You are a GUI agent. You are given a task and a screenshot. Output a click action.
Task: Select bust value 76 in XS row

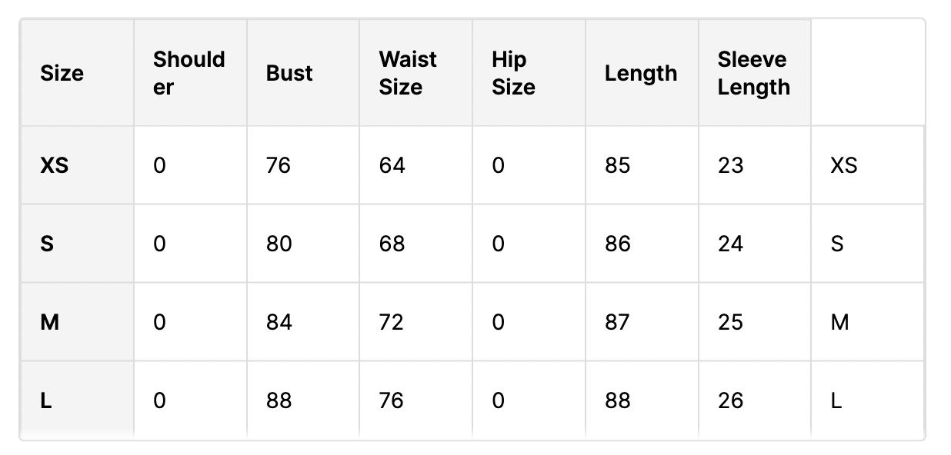(x=279, y=165)
